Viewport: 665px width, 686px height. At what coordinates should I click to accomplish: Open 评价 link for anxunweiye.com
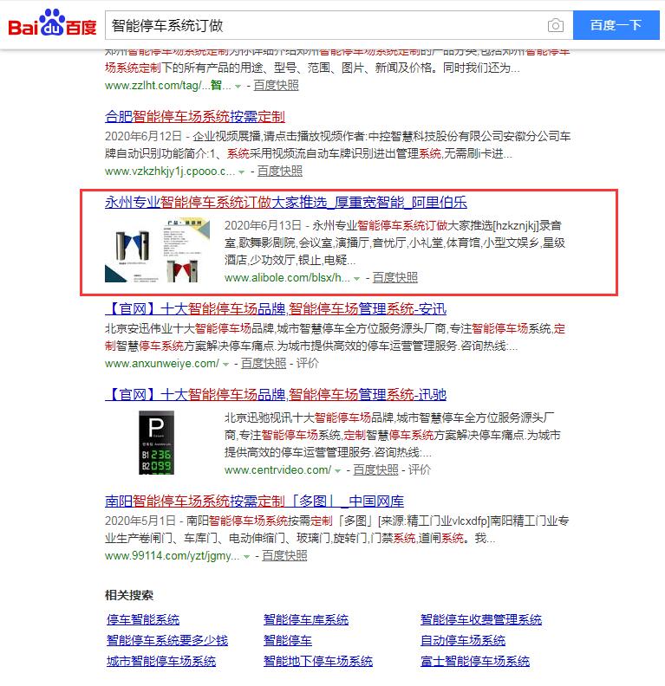pyautogui.click(x=307, y=363)
